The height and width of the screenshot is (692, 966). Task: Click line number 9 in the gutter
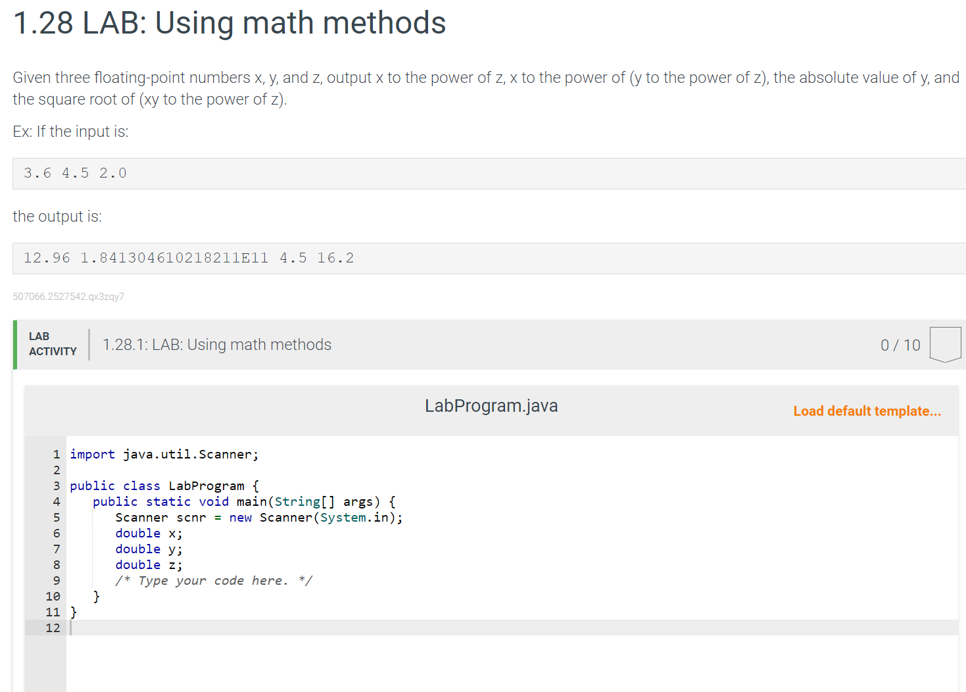57,580
